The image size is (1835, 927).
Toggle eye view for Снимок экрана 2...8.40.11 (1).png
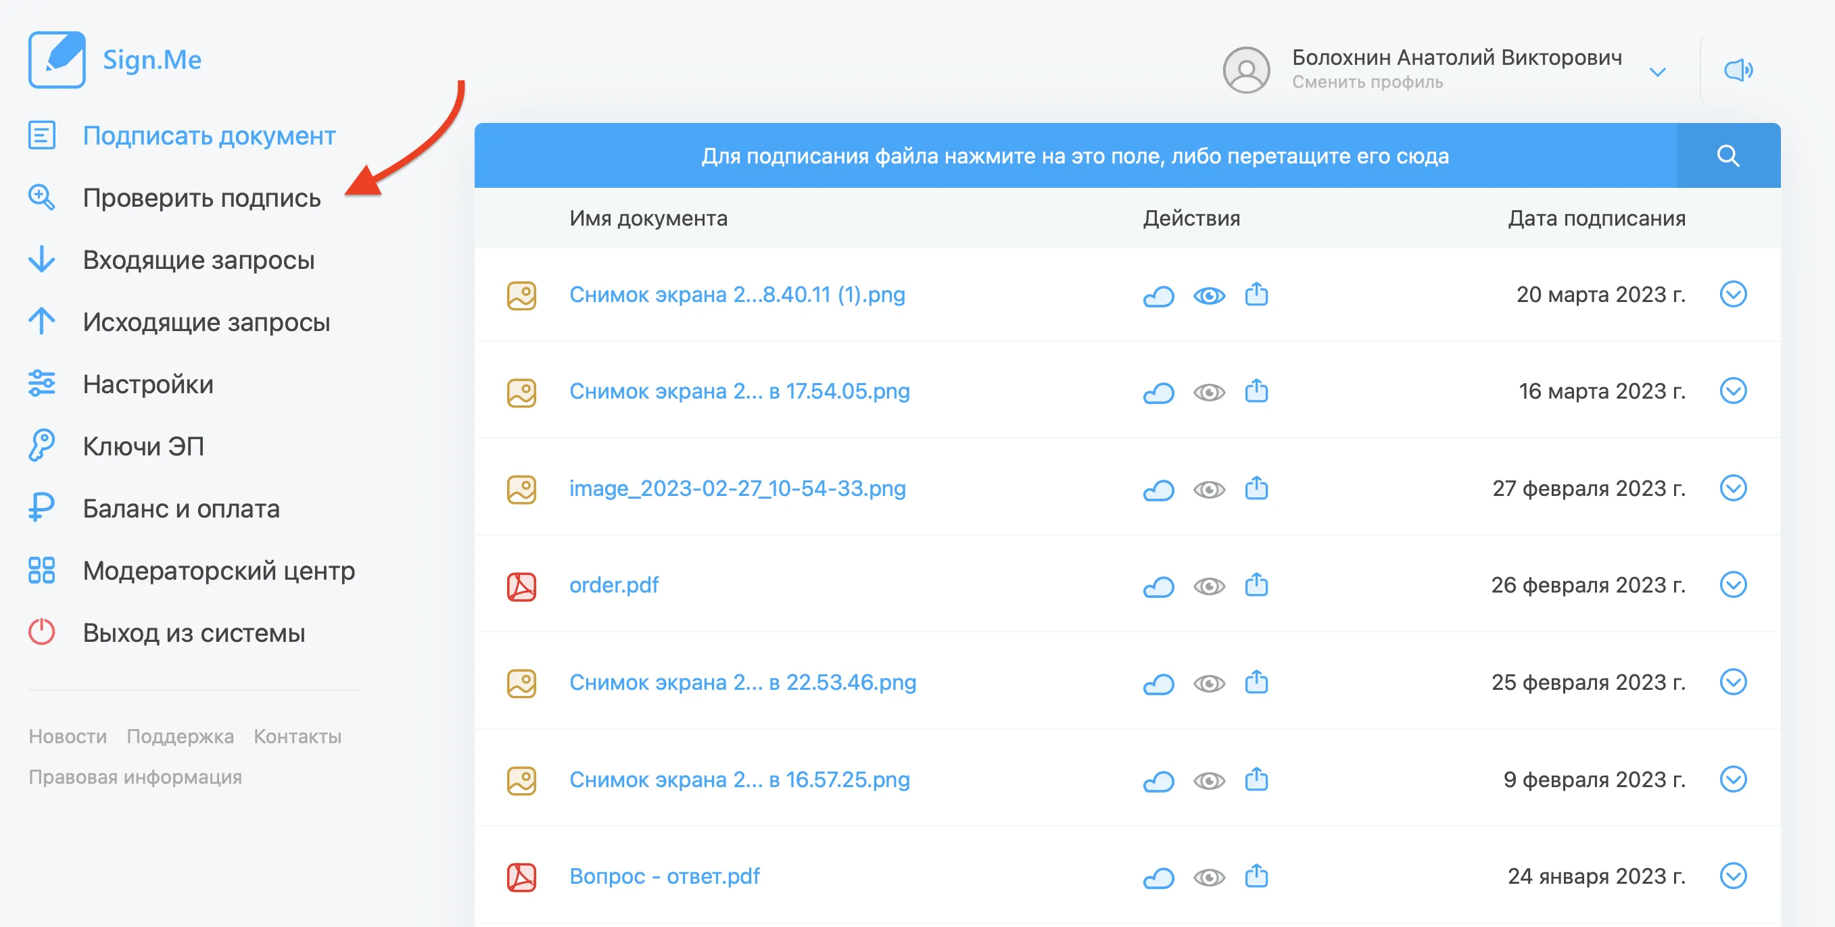pos(1209,295)
